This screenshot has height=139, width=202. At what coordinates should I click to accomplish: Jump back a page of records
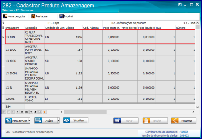(x=8, y=112)
